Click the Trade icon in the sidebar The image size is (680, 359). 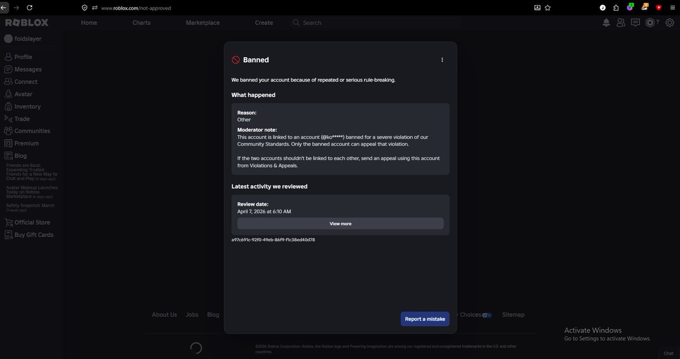click(x=8, y=119)
